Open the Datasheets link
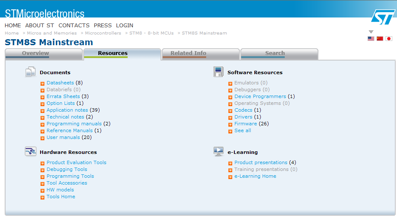 click(x=60, y=83)
